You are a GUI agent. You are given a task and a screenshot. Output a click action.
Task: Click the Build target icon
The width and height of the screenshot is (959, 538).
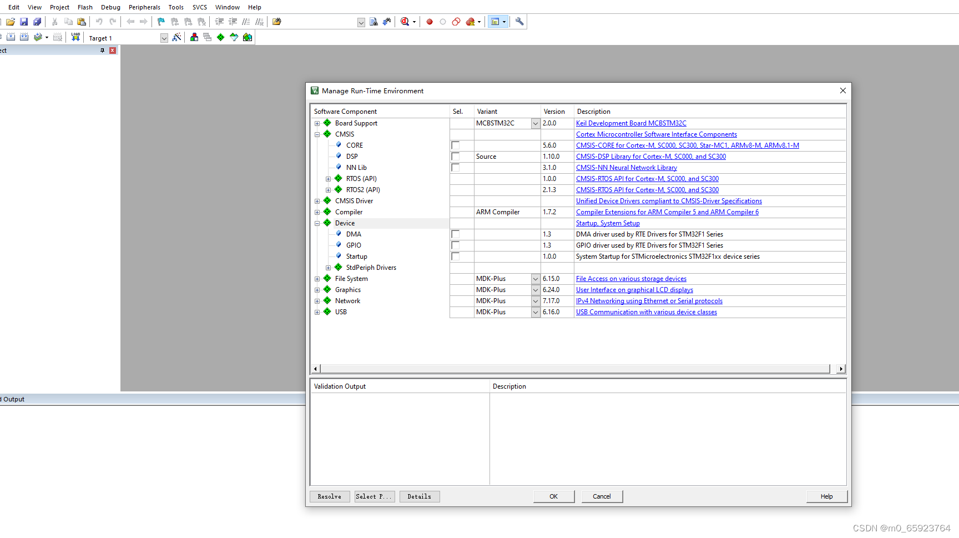pyautogui.click(x=11, y=37)
